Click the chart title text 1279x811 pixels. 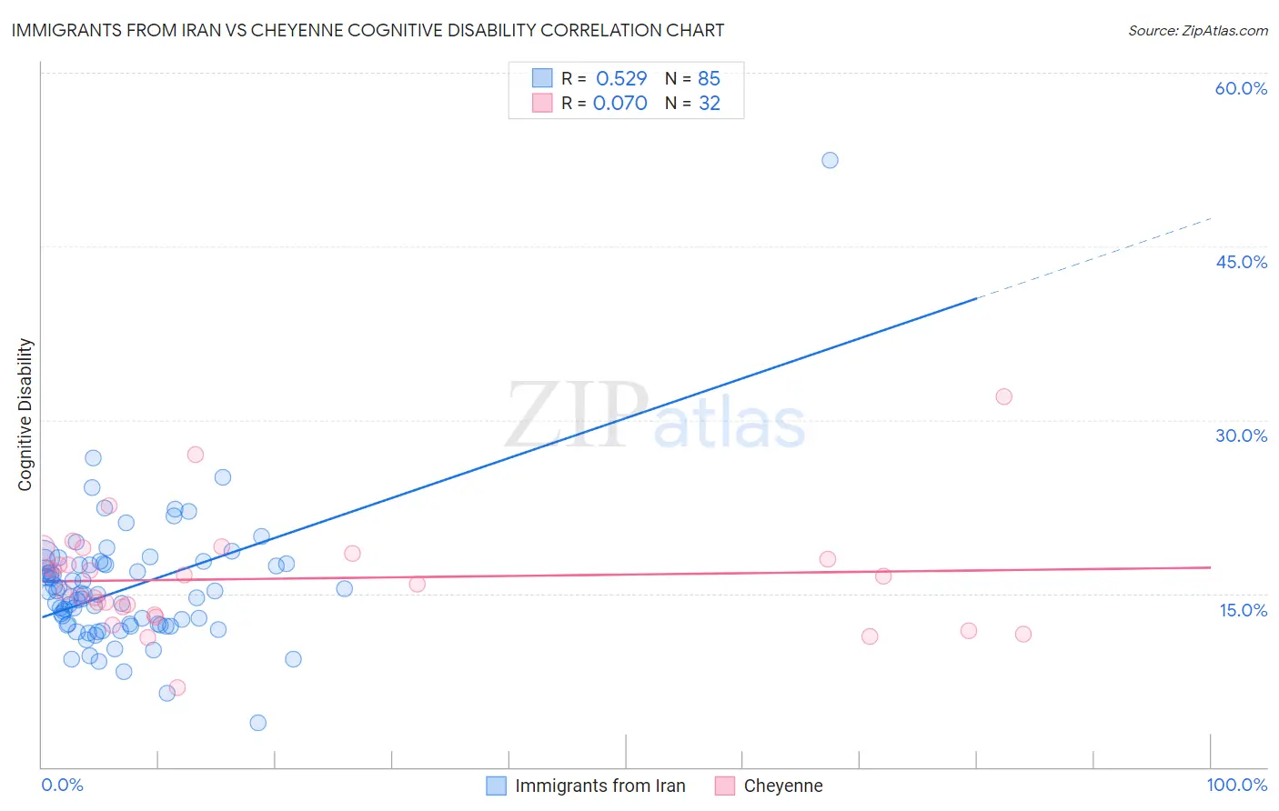(368, 30)
